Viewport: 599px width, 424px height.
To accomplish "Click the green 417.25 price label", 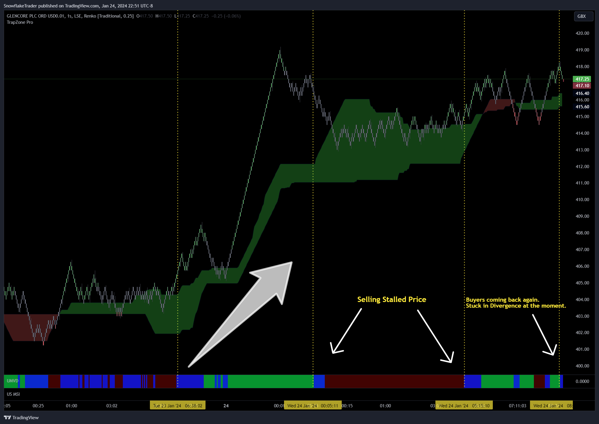I will [x=582, y=79].
